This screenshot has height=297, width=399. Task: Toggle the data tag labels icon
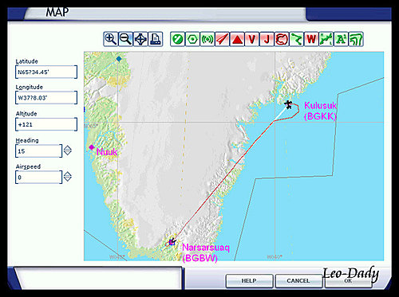click(x=341, y=39)
